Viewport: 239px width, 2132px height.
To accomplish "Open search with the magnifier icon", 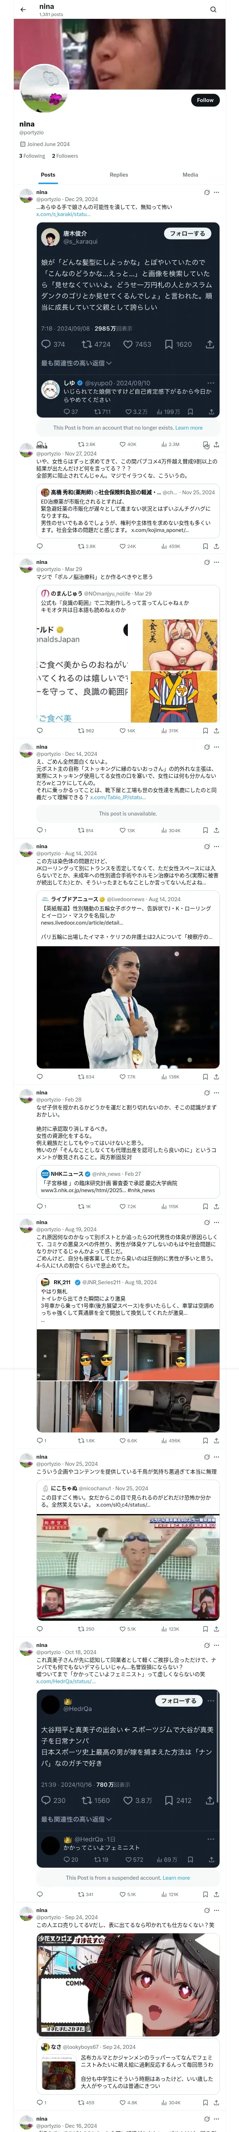I will (213, 10).
